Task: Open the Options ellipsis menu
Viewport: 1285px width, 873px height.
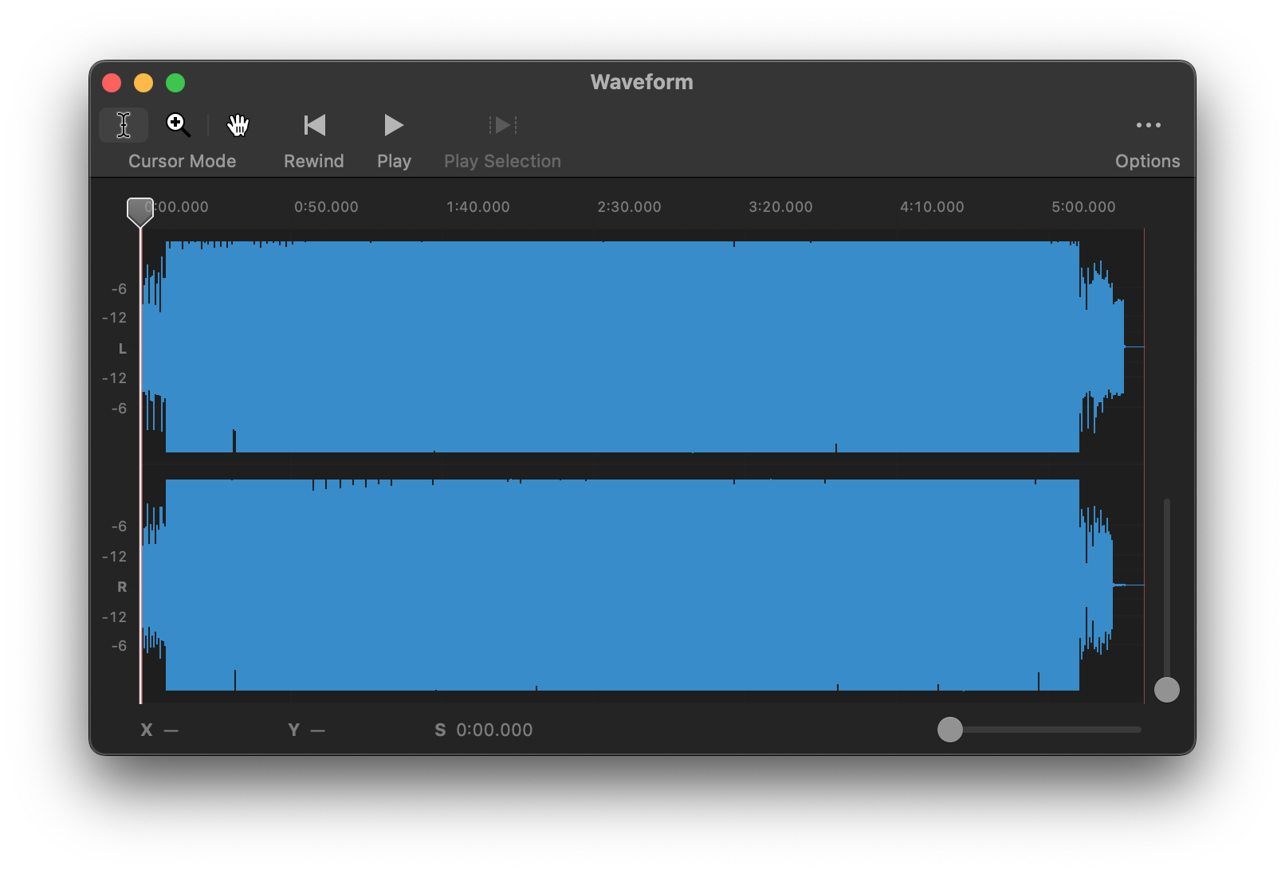Action: coord(1147,125)
